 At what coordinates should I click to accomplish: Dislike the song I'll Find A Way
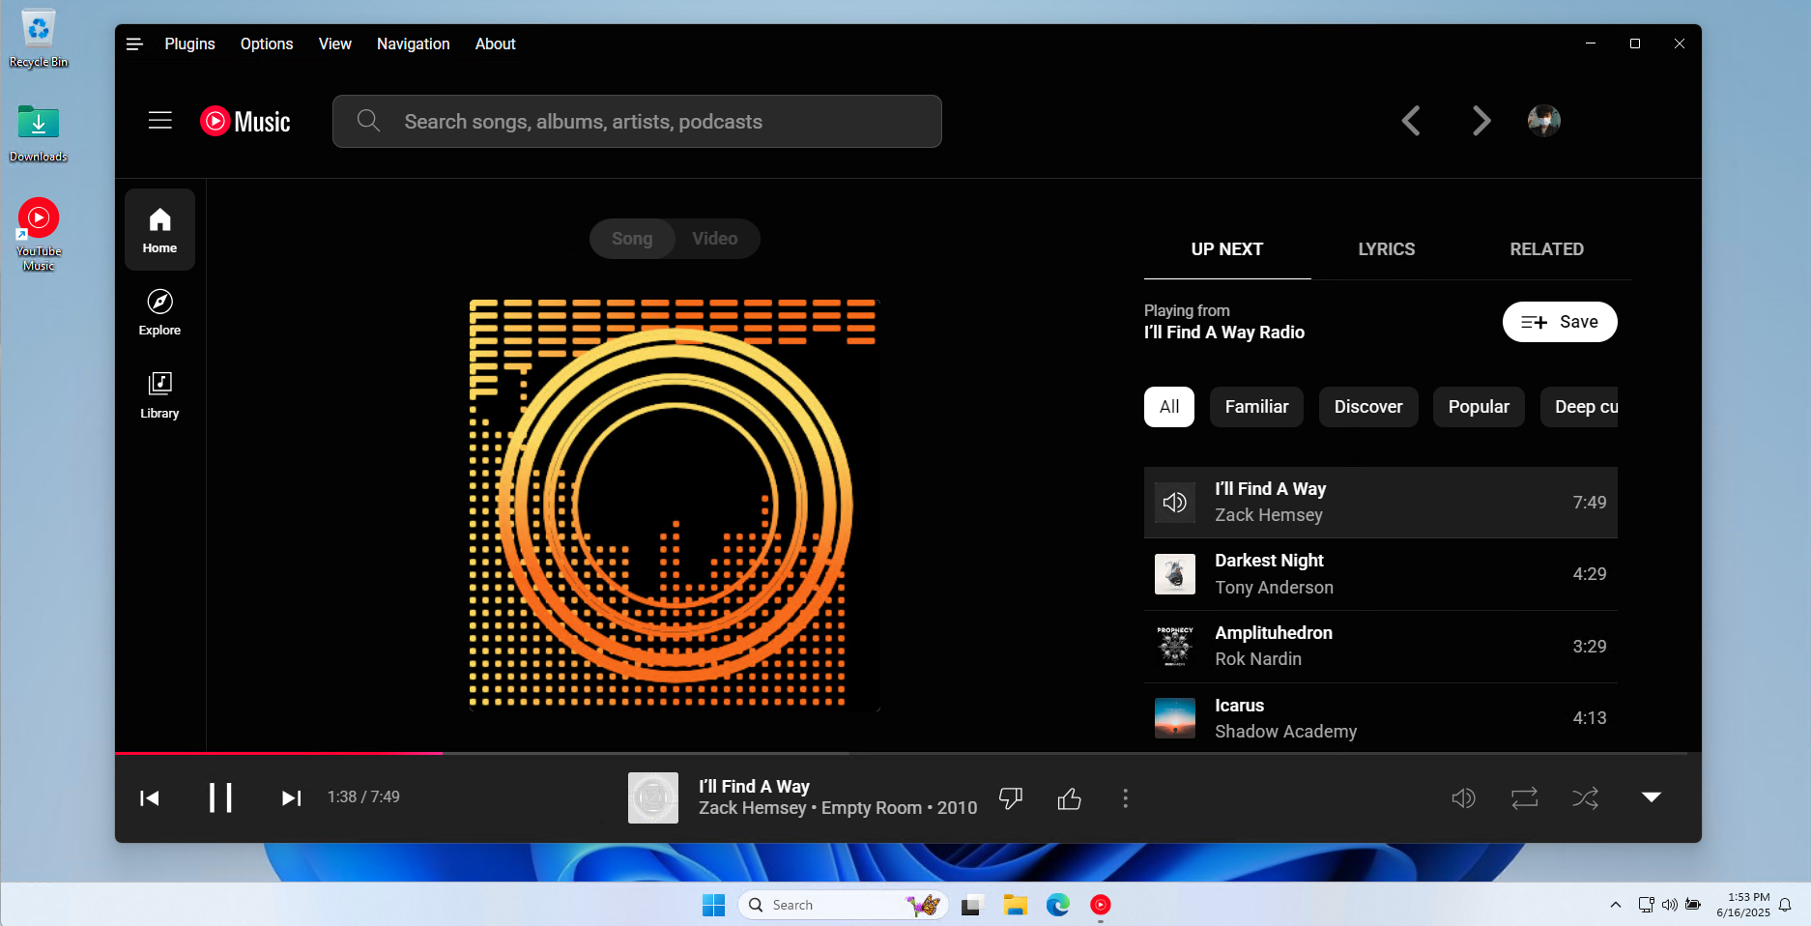coord(1011,798)
